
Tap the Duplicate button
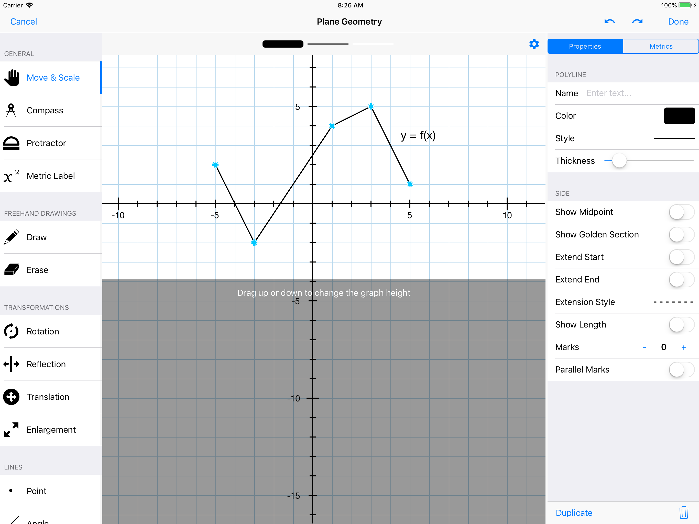[574, 513]
